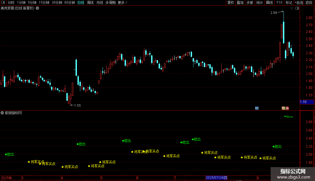Open 多周期 multi-period view
Viewport: 315px width, 181px height.
click(110, 3)
